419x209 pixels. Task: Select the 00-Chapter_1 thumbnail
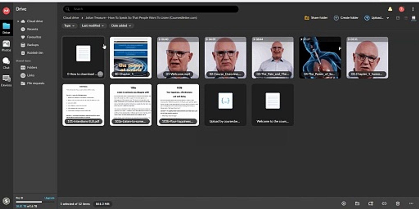click(x=131, y=57)
